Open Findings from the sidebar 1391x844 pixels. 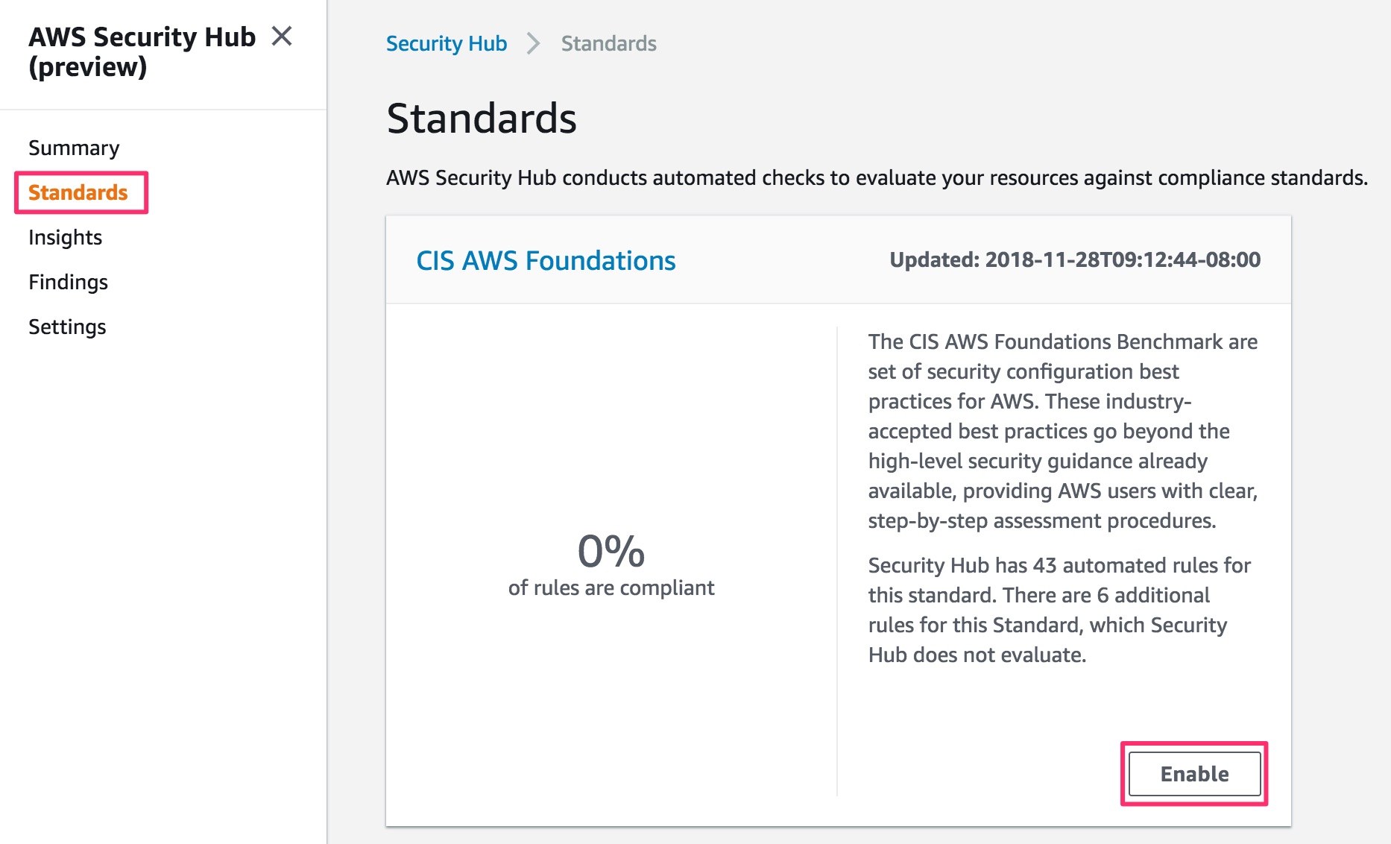(68, 282)
